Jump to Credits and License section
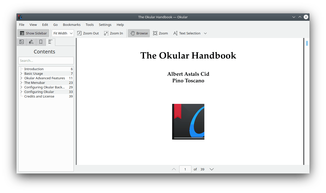The width and height of the screenshot is (326, 193). 39,96
